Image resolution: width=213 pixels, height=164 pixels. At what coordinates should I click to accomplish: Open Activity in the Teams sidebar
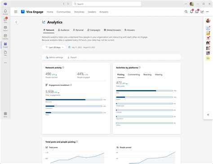5,12
